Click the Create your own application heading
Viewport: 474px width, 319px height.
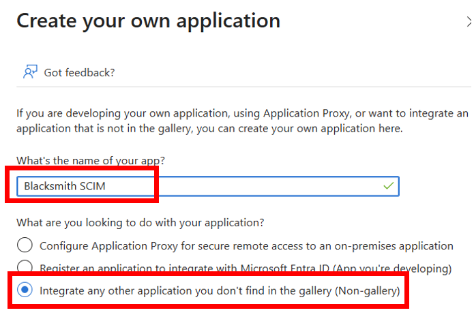click(149, 21)
